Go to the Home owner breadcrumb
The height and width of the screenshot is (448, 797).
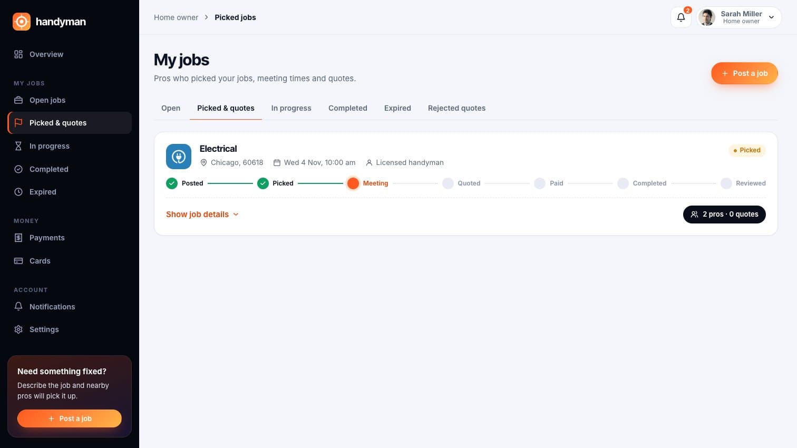click(176, 17)
